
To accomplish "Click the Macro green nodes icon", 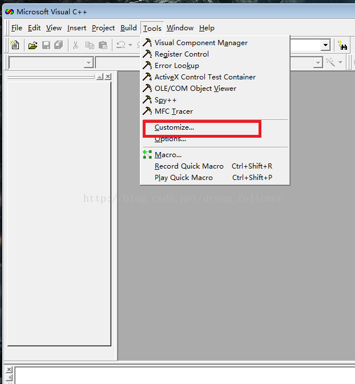I will [x=147, y=154].
